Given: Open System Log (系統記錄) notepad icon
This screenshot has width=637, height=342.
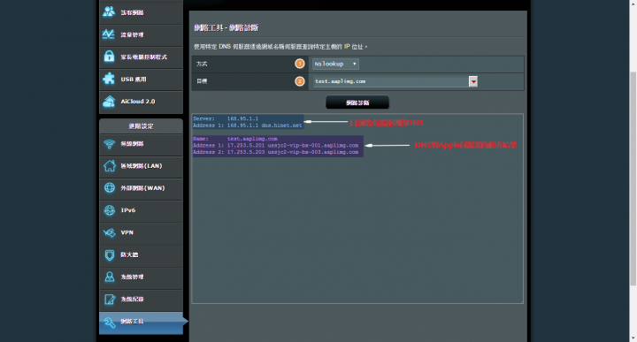Looking at the screenshot, I should tap(110, 299).
